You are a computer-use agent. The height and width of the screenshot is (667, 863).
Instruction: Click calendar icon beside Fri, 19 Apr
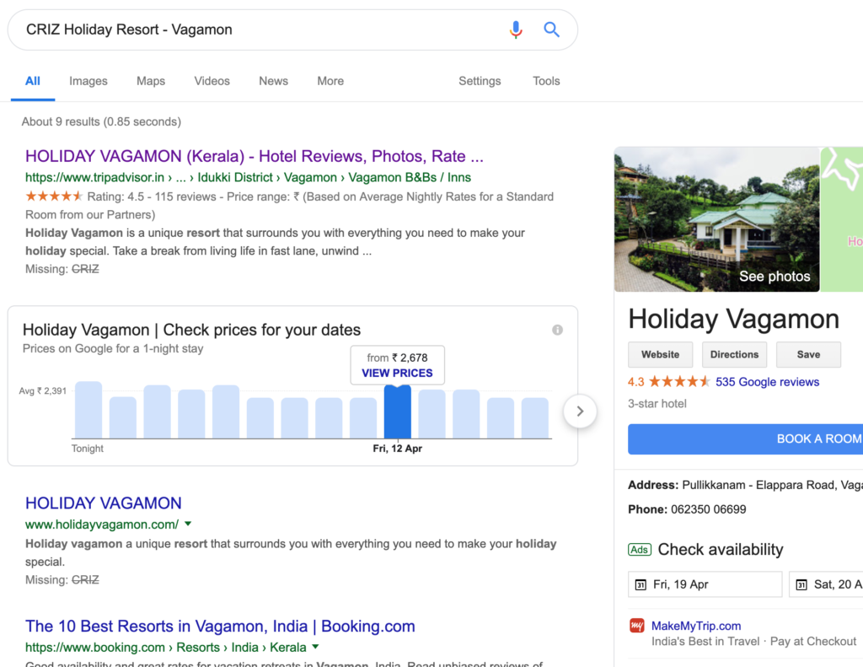[641, 584]
